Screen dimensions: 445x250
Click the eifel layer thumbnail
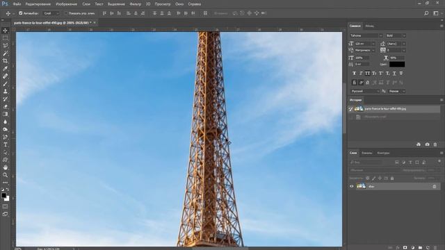361,186
